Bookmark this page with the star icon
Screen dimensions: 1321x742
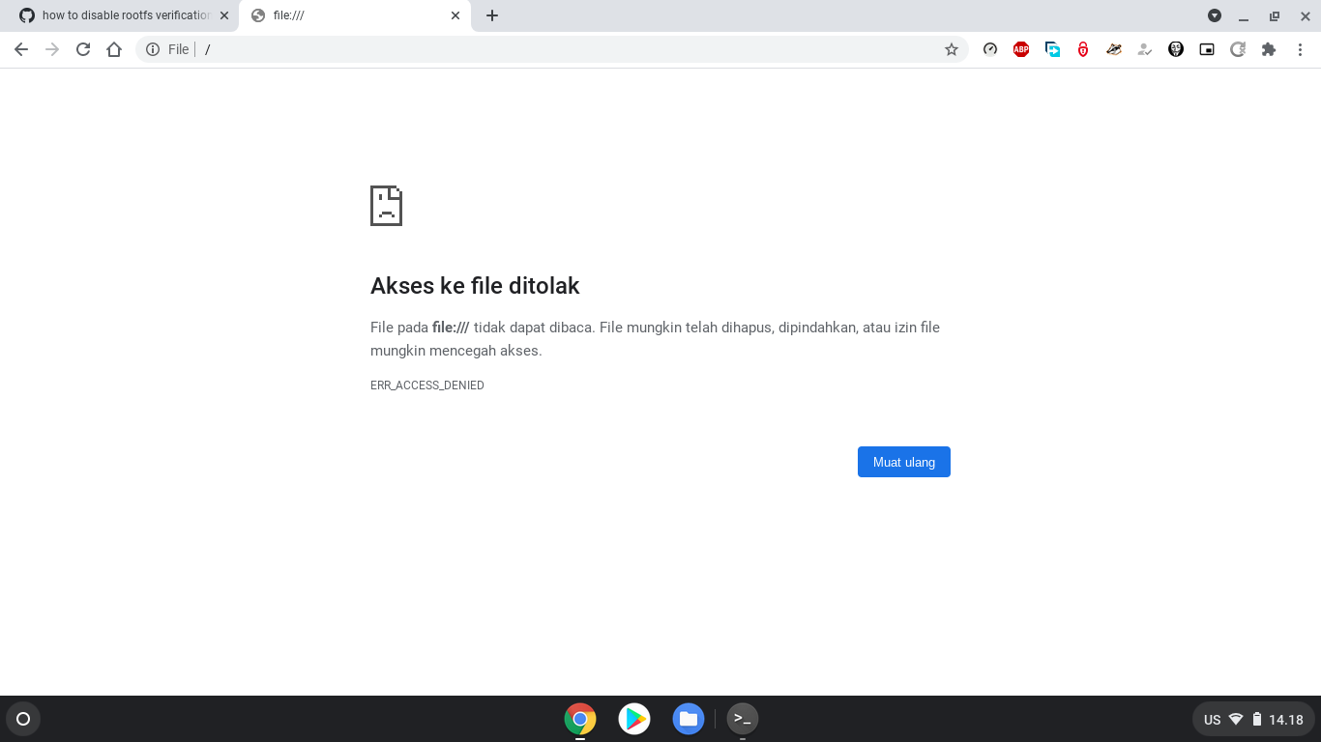click(x=952, y=48)
